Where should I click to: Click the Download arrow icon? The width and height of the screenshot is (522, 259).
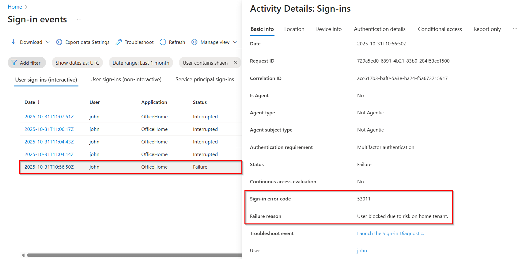(13, 42)
